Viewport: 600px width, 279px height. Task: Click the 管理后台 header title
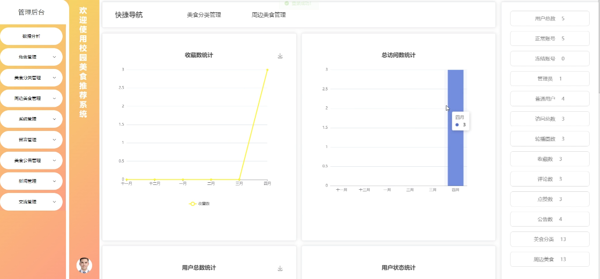point(32,12)
